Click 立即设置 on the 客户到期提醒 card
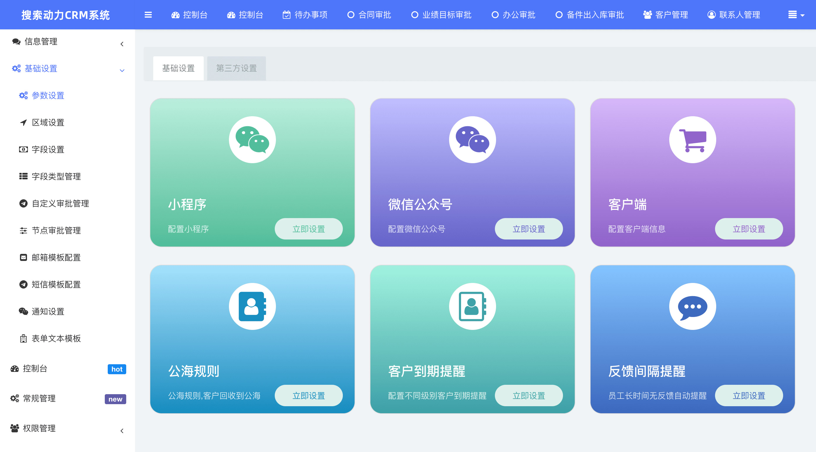 pyautogui.click(x=529, y=396)
